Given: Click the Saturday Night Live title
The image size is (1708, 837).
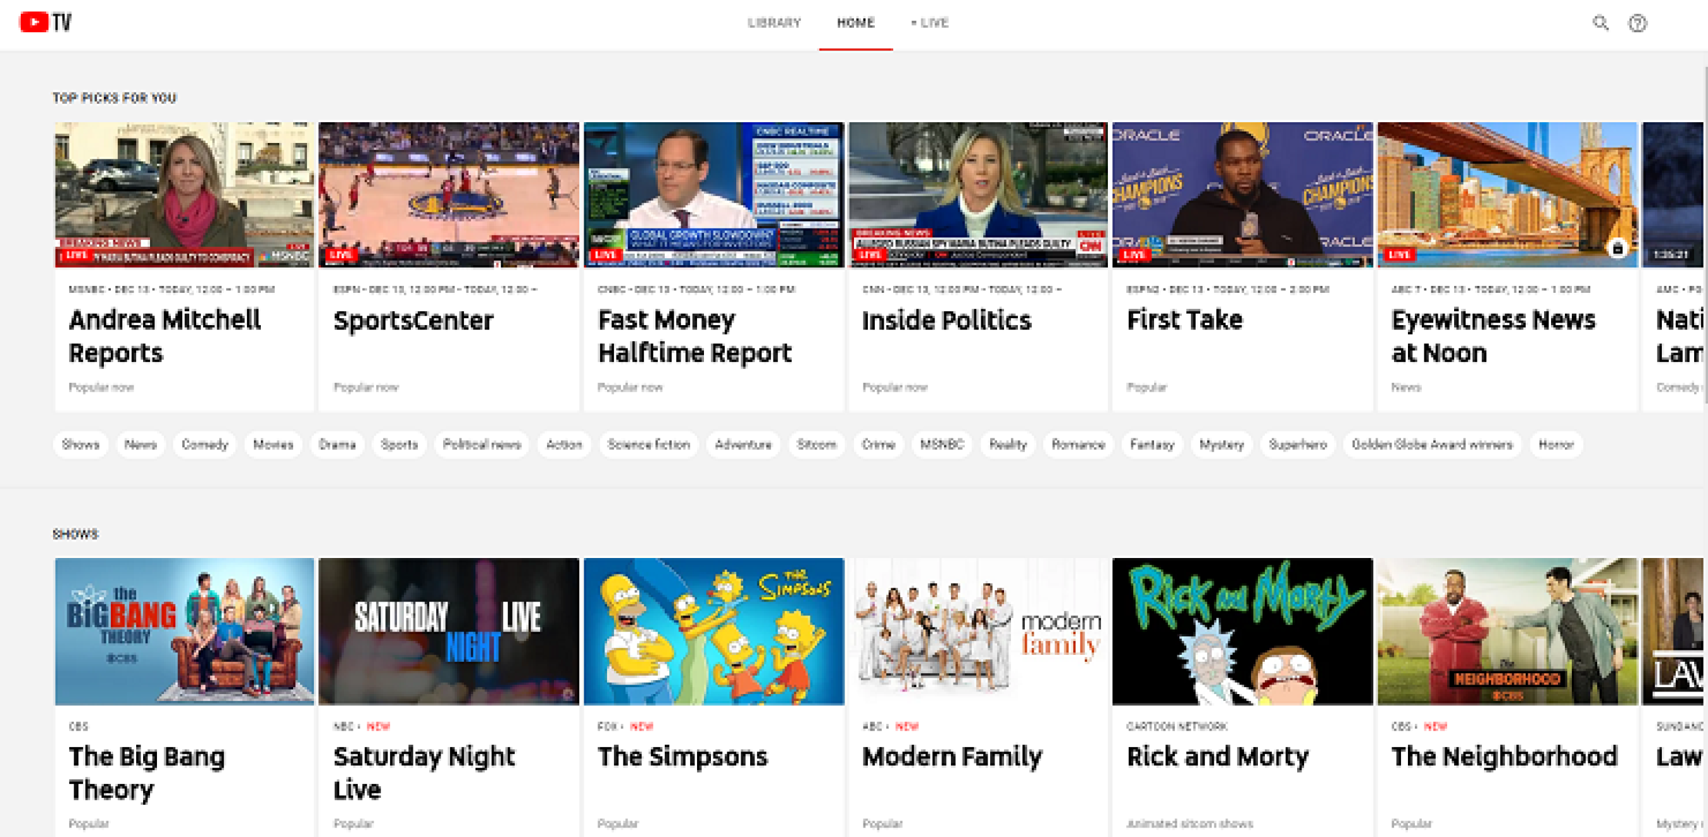Looking at the screenshot, I should click(424, 772).
